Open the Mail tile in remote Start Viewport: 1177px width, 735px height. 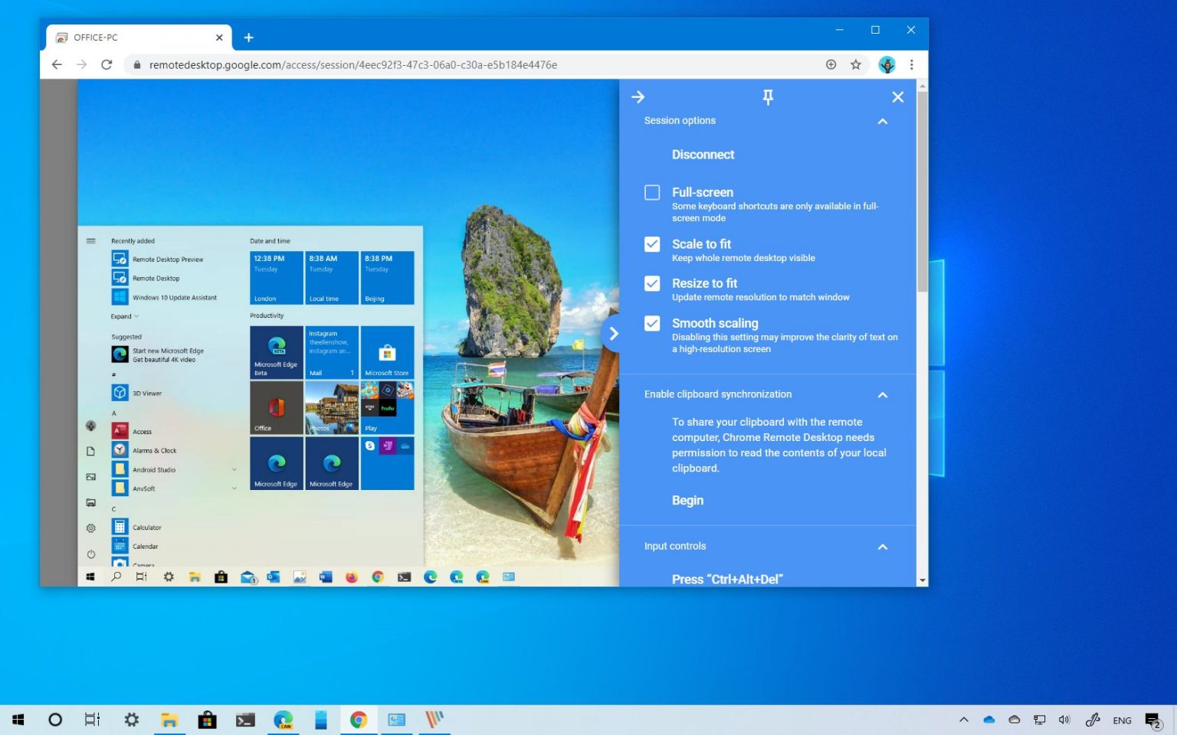tap(332, 352)
